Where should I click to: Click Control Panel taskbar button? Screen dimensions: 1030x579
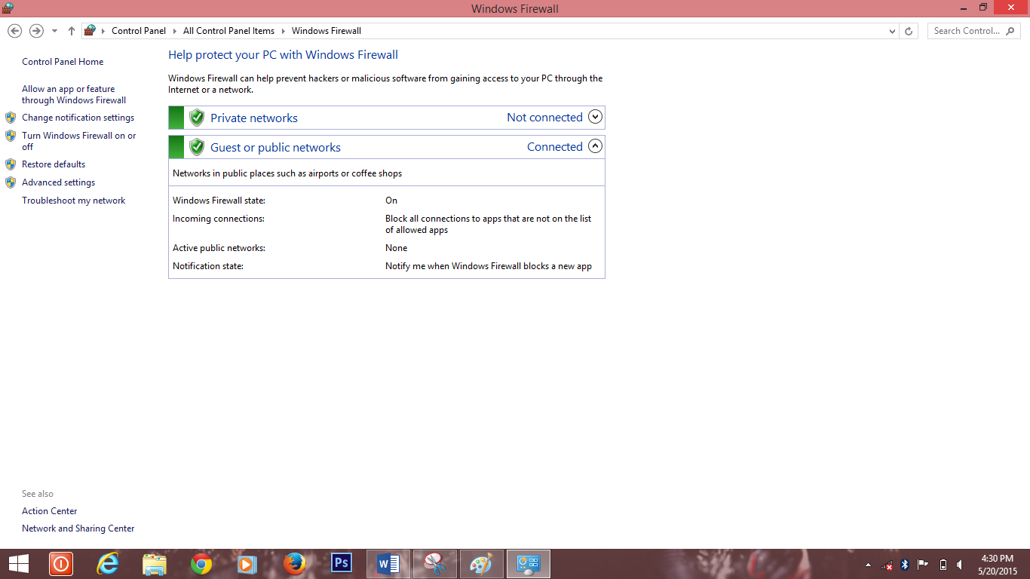[x=528, y=564]
